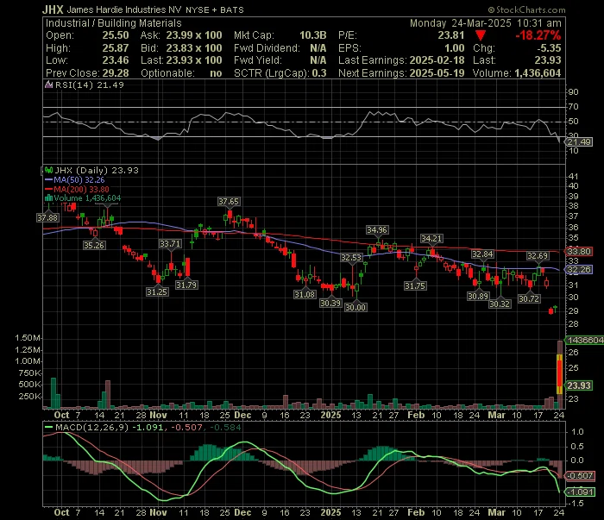Click the 30.32 price annotation label

point(500,304)
